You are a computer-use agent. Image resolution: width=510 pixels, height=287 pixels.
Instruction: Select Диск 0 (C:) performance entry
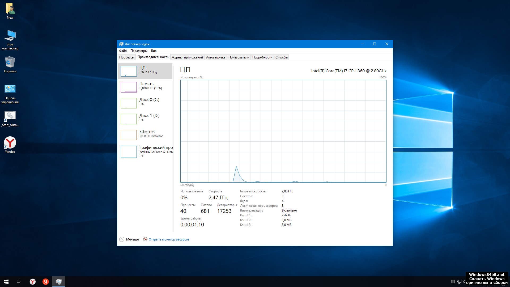pos(145,103)
